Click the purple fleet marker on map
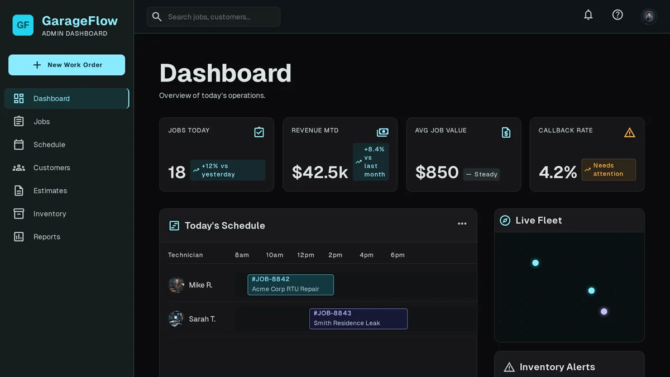 [604, 312]
